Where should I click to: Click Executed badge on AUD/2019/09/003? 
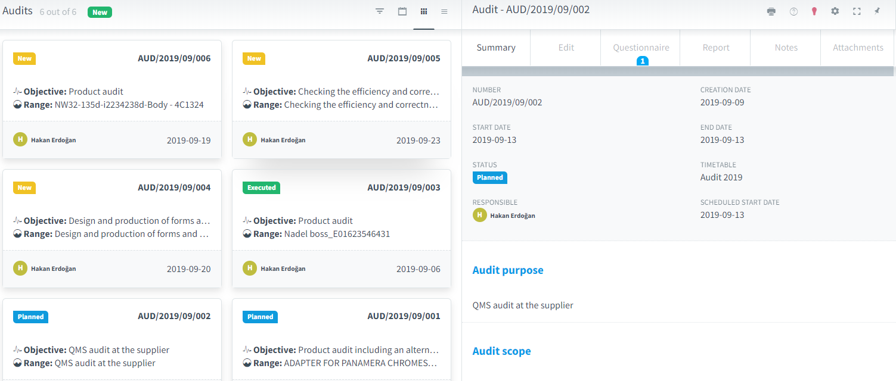[261, 188]
